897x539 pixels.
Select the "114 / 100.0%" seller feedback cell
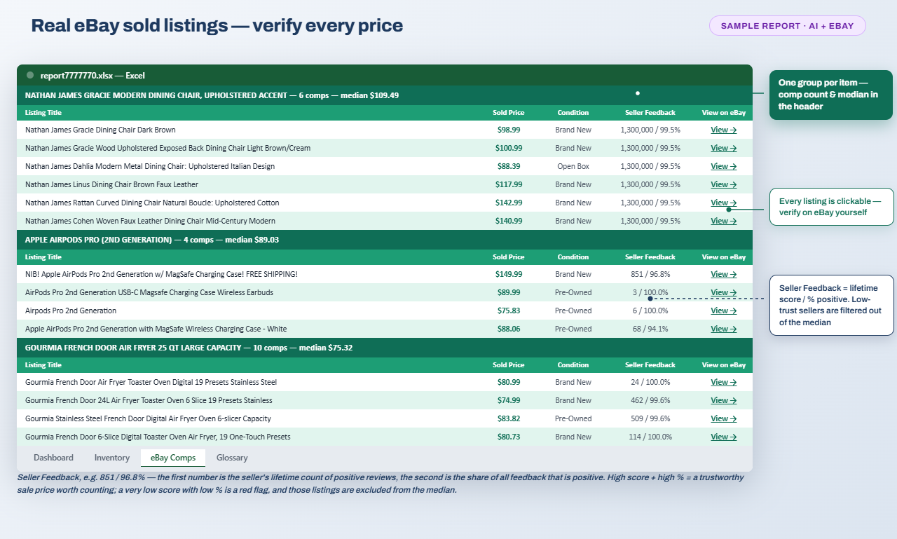[x=650, y=437]
